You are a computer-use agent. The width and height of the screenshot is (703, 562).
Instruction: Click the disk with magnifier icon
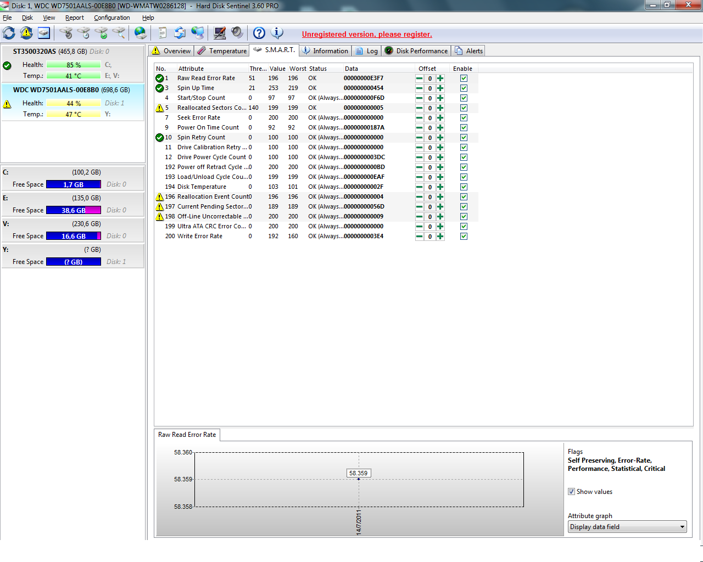tap(119, 33)
